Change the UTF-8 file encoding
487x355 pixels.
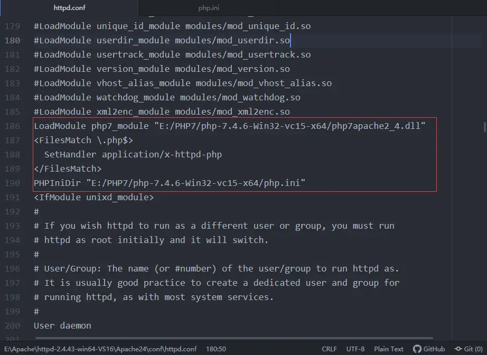pos(355,349)
